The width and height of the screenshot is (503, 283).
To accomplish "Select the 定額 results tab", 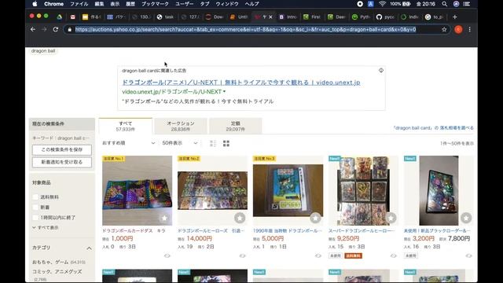I will (236, 126).
